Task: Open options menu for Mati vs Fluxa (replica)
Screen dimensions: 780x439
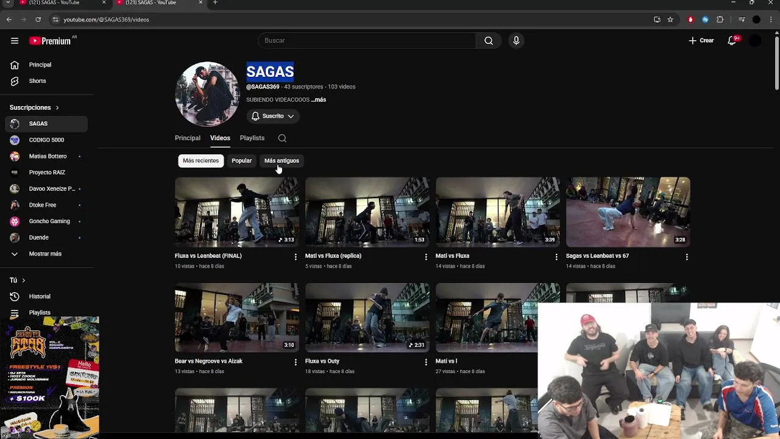Action: pyautogui.click(x=426, y=257)
